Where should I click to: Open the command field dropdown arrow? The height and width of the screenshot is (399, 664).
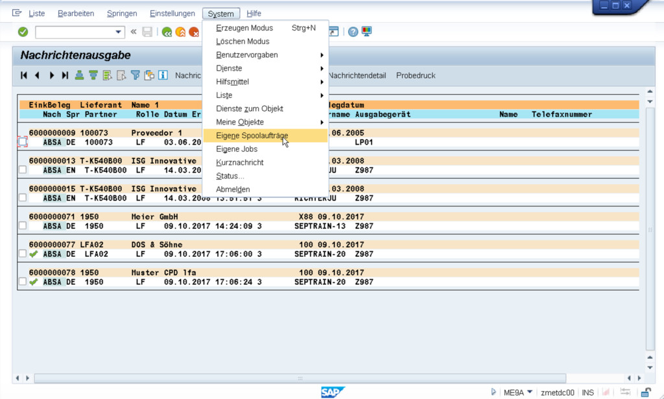118,32
